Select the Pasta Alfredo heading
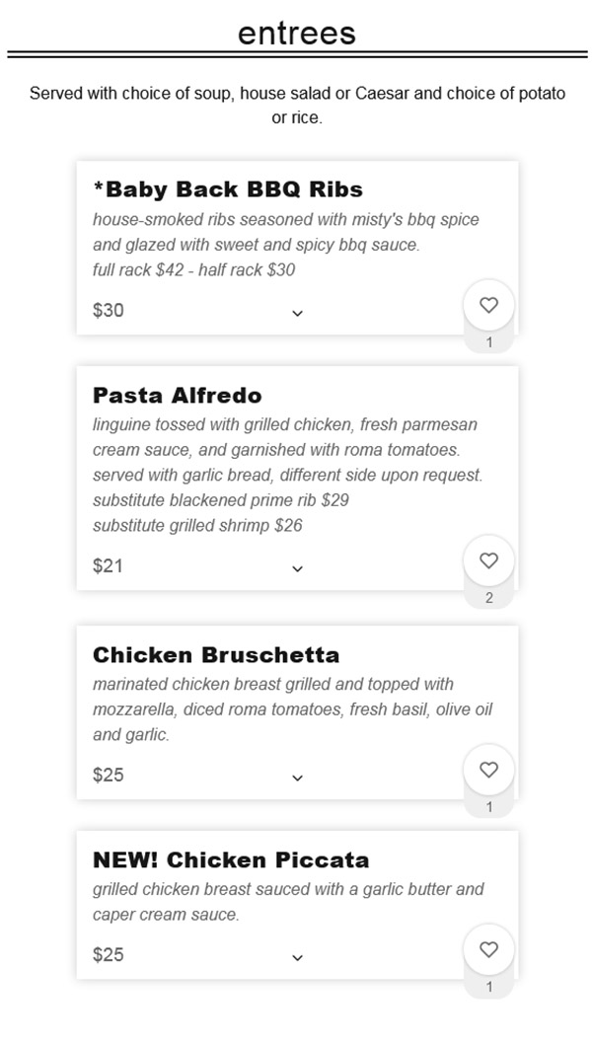Image resolution: width=592 pixels, height=1043 pixels. point(178,395)
